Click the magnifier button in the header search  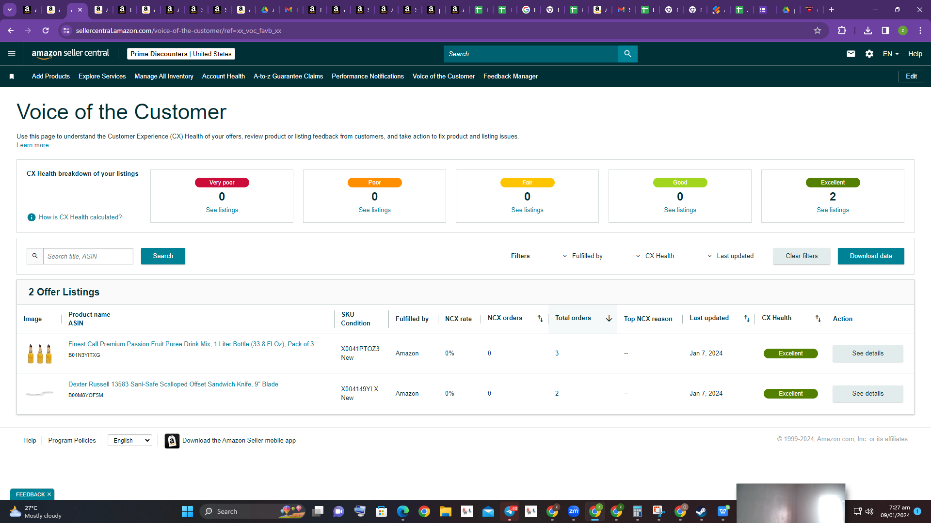[627, 54]
